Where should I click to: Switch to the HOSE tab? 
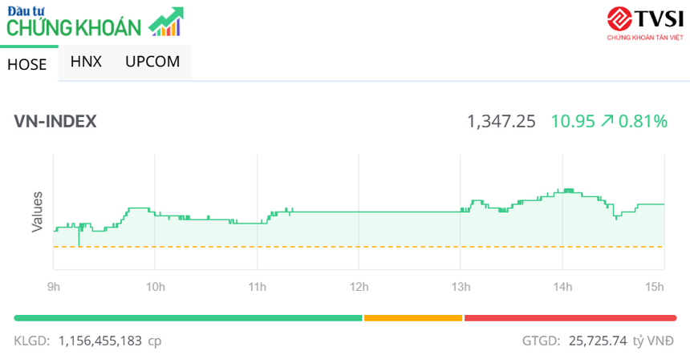point(27,65)
